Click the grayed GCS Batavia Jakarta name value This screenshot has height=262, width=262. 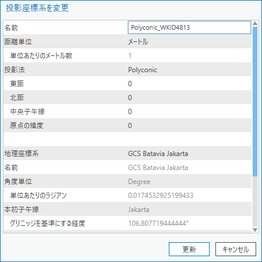point(158,168)
